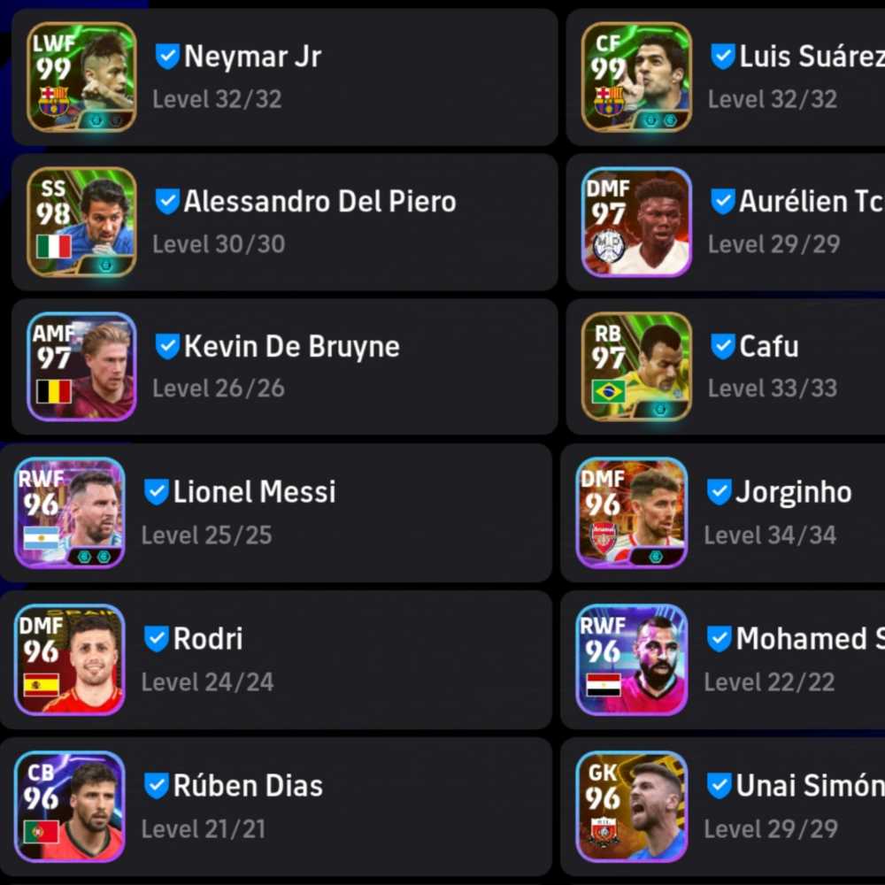Image resolution: width=885 pixels, height=885 pixels.
Task: Select the Rúben Dias name row
Action: [x=276, y=806]
